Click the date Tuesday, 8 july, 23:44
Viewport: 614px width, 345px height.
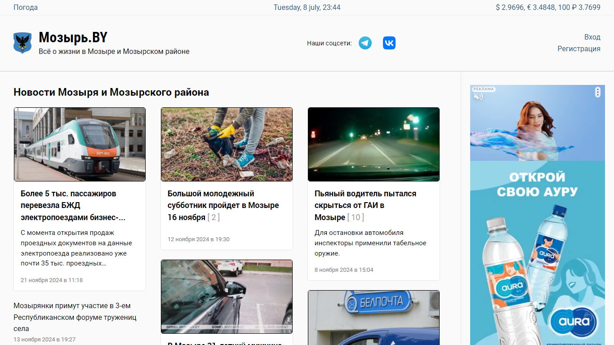point(307,7)
